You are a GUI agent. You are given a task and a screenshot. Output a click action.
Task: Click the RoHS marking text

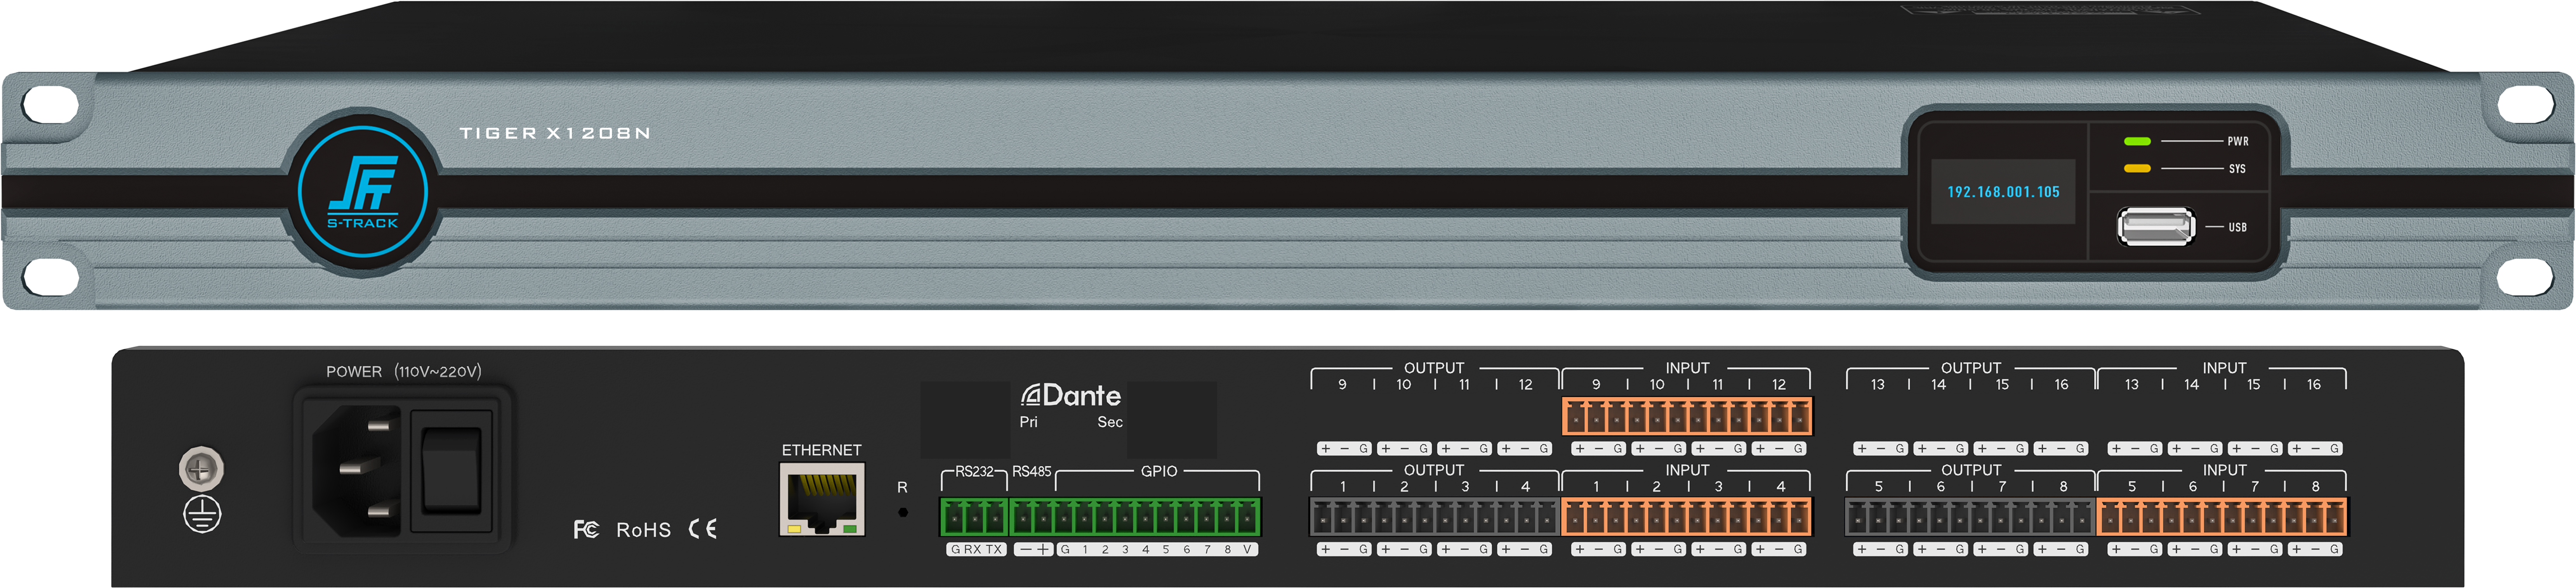tap(643, 530)
